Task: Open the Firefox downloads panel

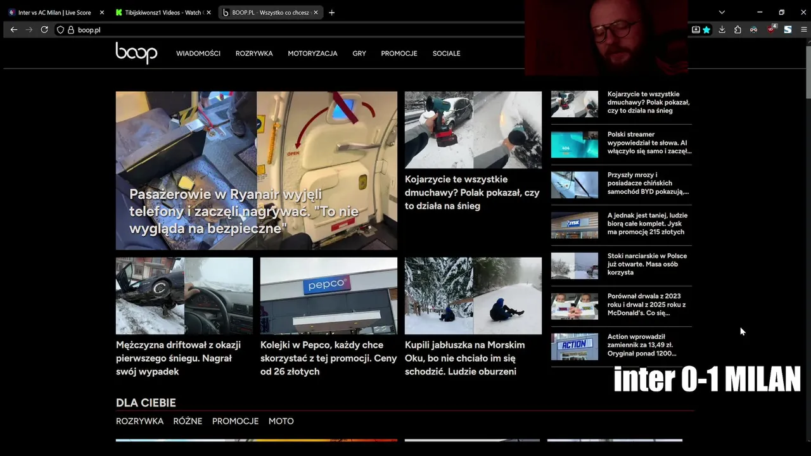Action: (x=722, y=30)
